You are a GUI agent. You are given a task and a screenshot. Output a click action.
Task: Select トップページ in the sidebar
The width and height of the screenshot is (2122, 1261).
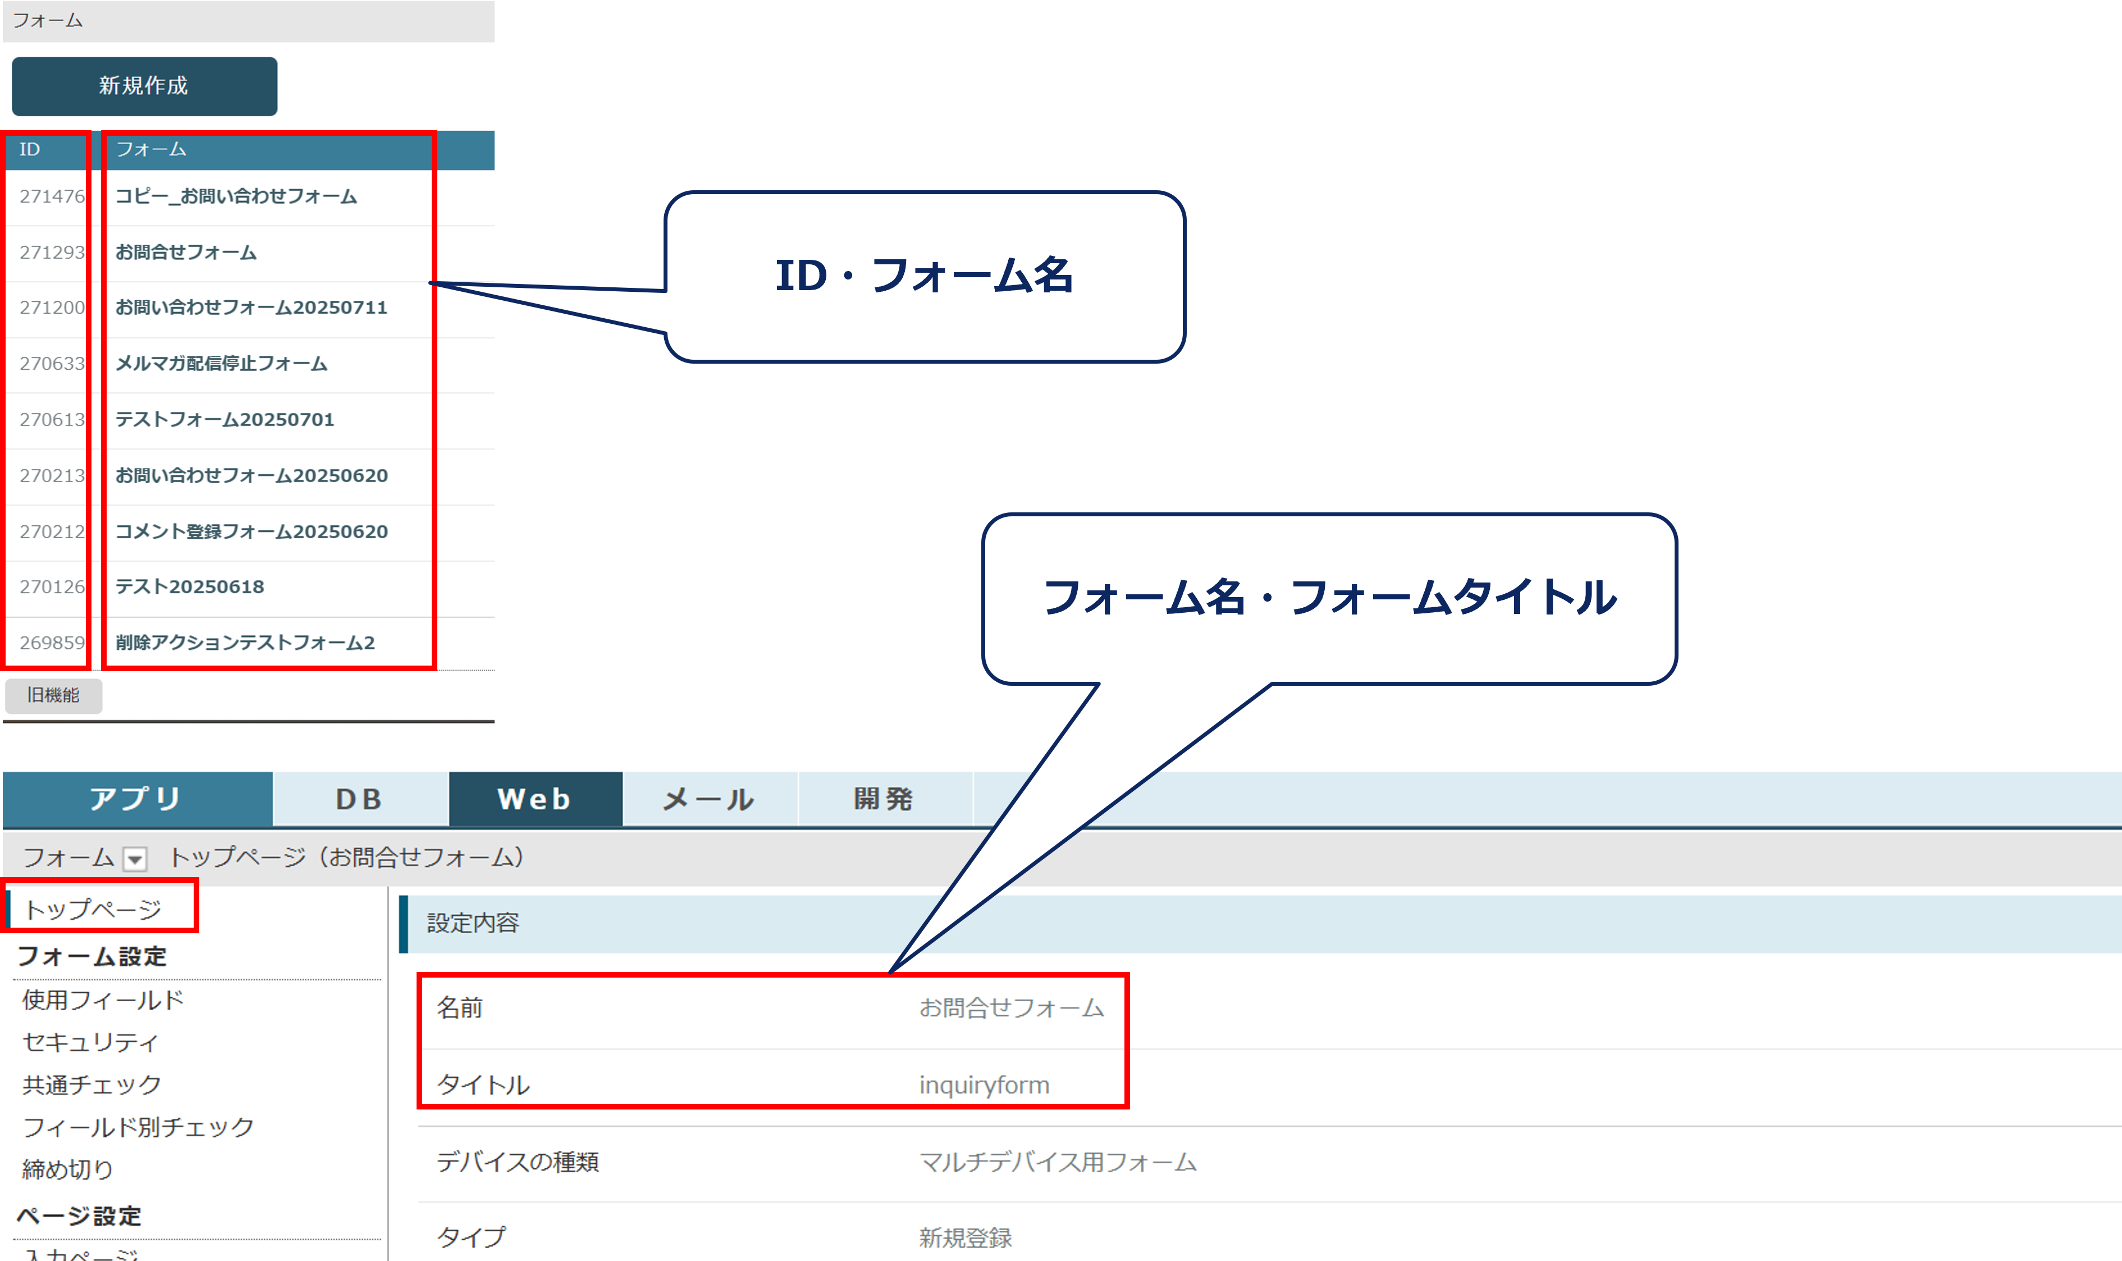[94, 909]
